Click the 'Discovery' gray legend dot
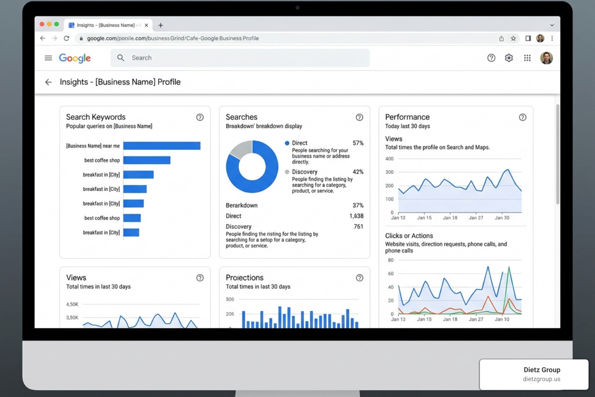Screen dimensions: 595x397 click(287, 172)
